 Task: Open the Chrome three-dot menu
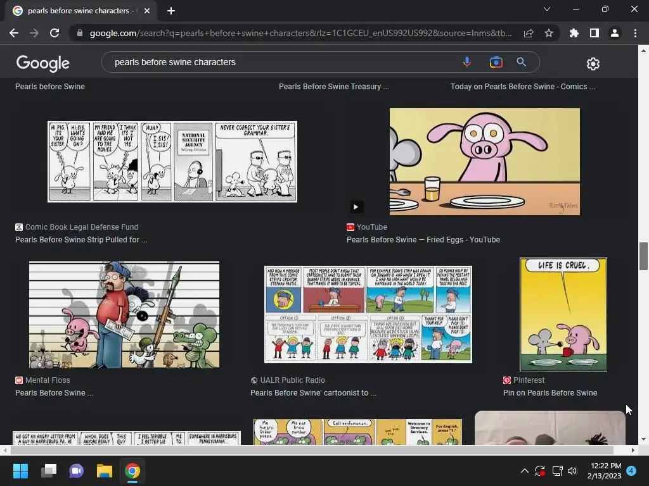635,33
